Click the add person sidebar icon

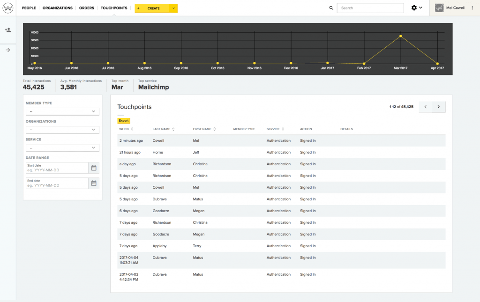click(8, 30)
